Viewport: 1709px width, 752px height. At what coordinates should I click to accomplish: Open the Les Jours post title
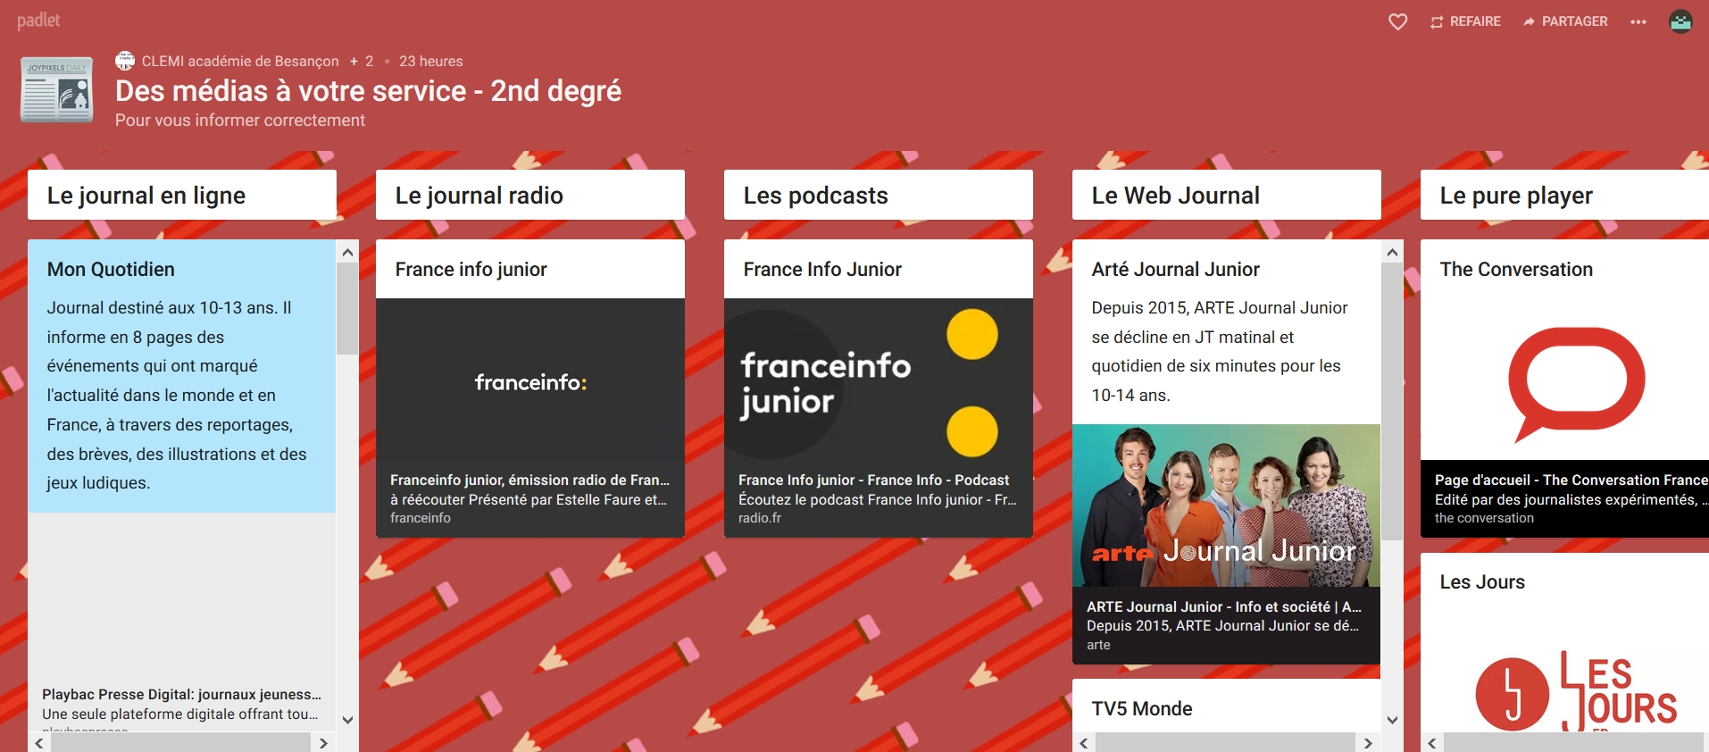[x=1482, y=581]
